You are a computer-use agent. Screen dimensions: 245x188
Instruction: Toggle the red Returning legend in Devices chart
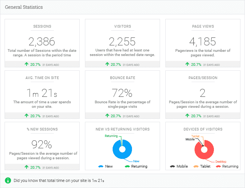(x=227, y=166)
